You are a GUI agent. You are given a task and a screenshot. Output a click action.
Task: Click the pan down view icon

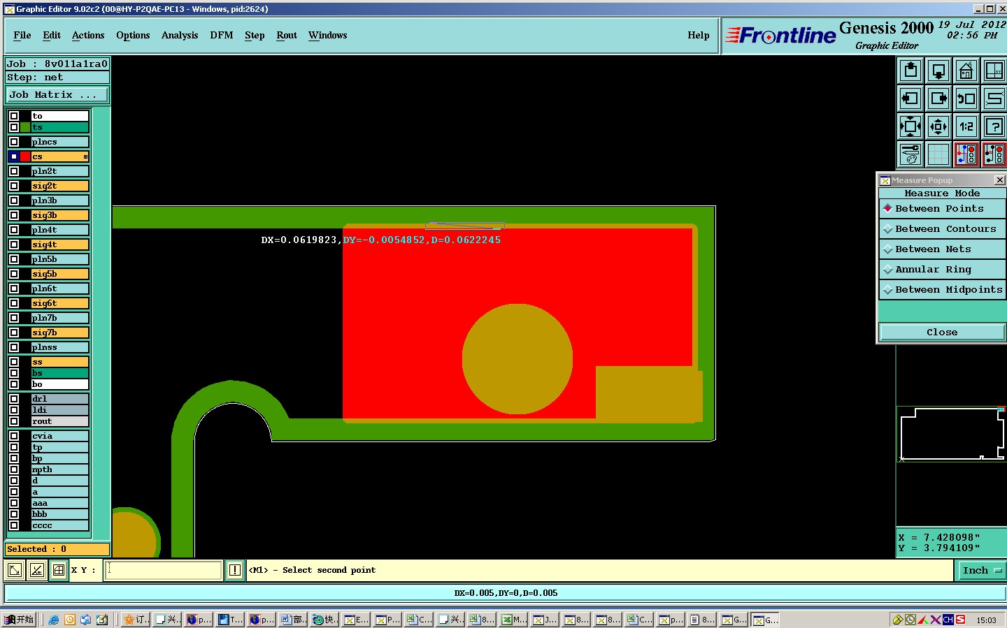pyautogui.click(x=938, y=71)
